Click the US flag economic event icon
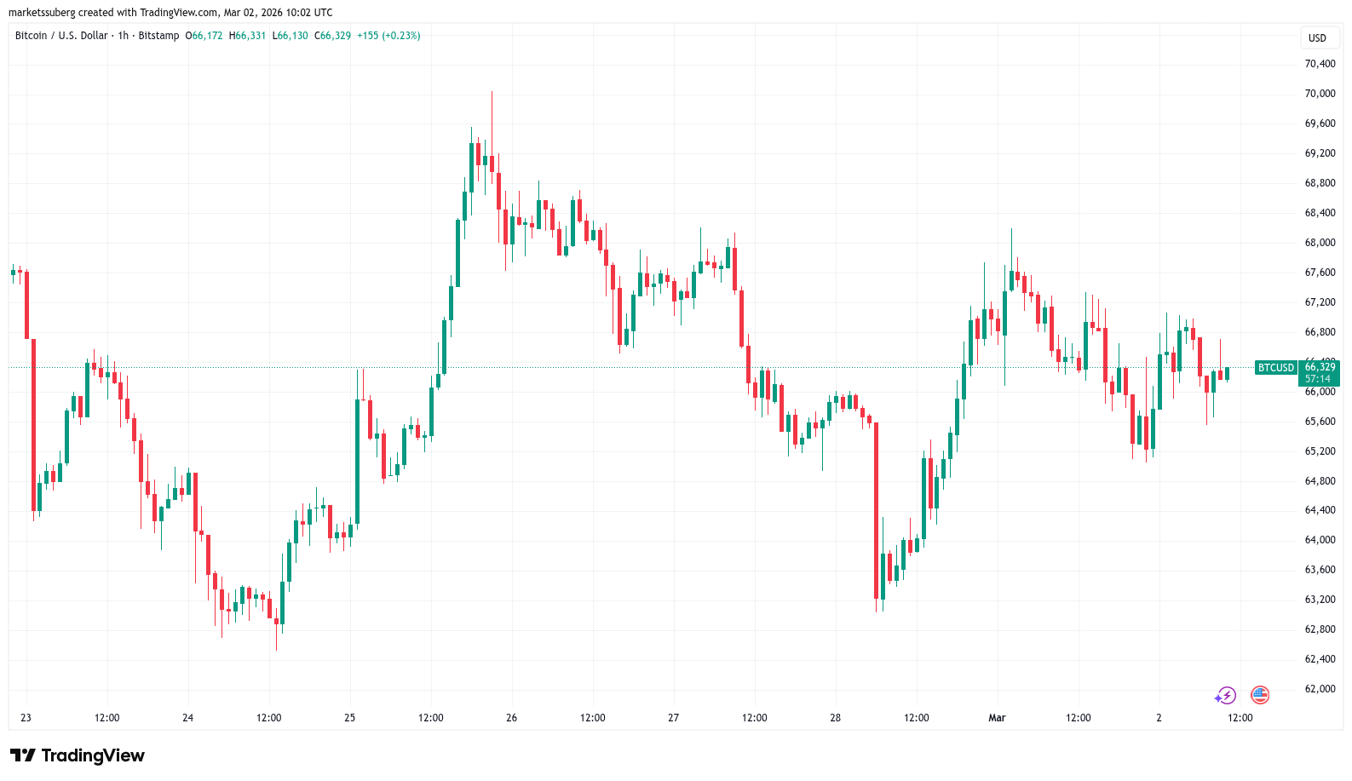 tap(1259, 695)
